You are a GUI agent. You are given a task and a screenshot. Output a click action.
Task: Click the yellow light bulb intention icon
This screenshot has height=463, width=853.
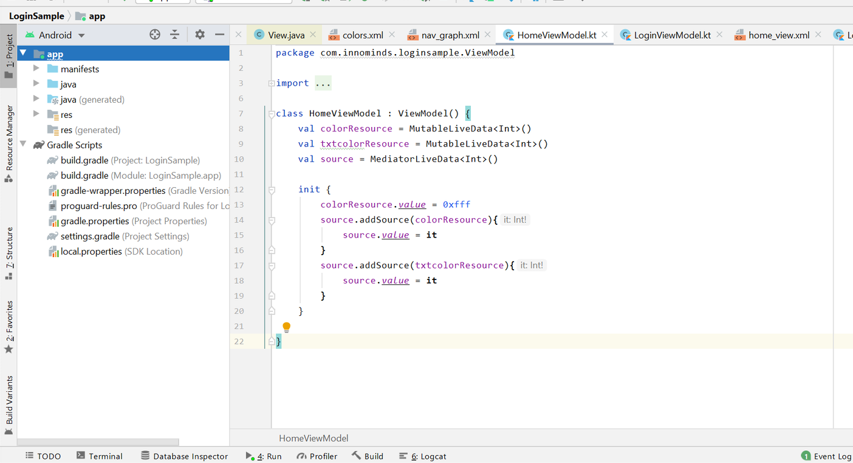(286, 327)
